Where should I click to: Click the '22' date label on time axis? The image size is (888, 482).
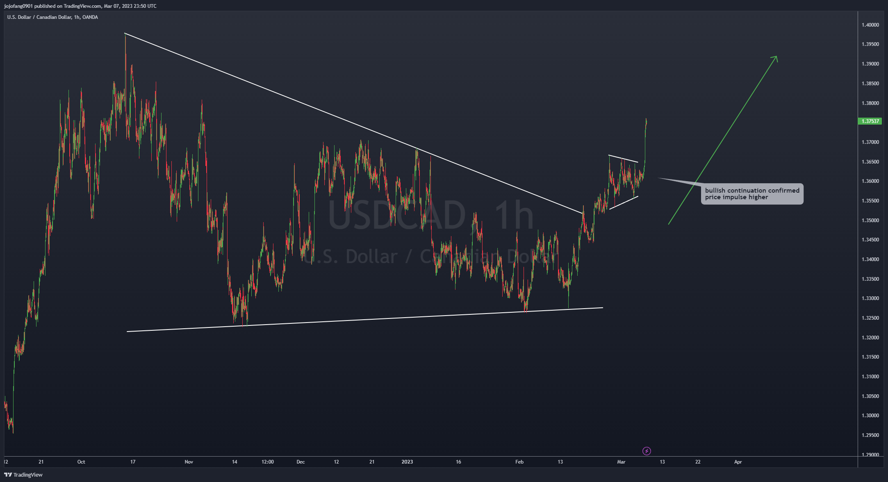(698, 462)
